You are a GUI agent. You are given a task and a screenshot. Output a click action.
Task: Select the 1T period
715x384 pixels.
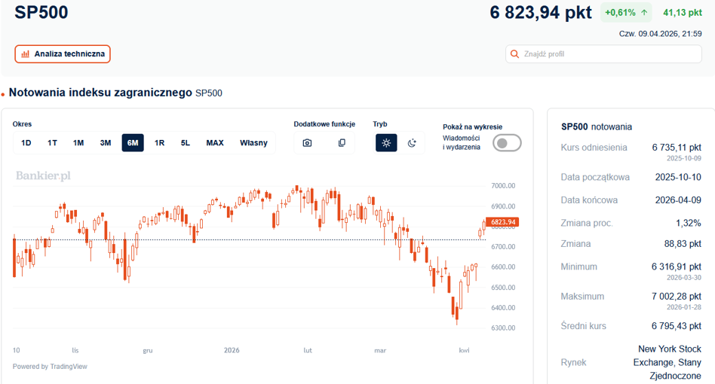tap(53, 143)
